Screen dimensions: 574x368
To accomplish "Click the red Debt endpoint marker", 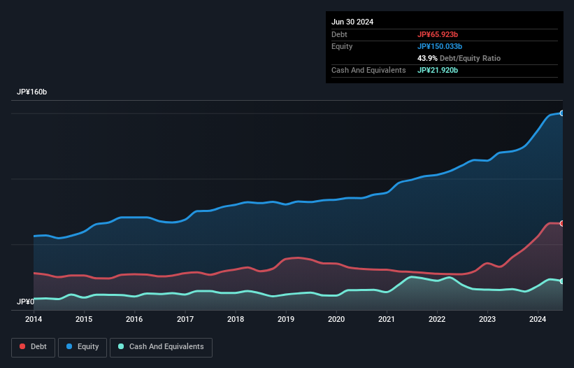I will pos(561,223).
